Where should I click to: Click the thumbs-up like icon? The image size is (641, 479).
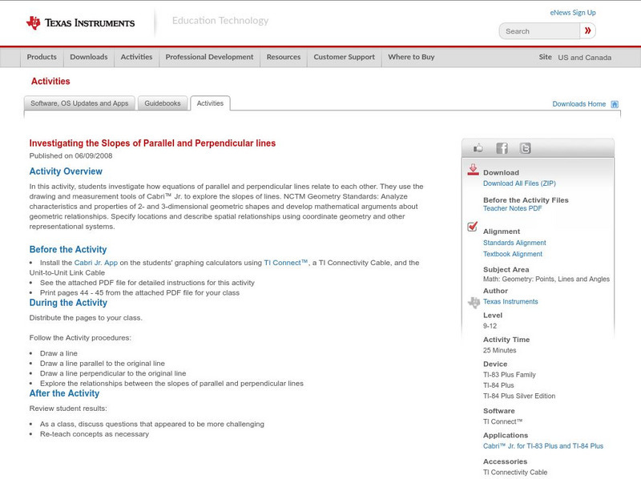click(478, 148)
